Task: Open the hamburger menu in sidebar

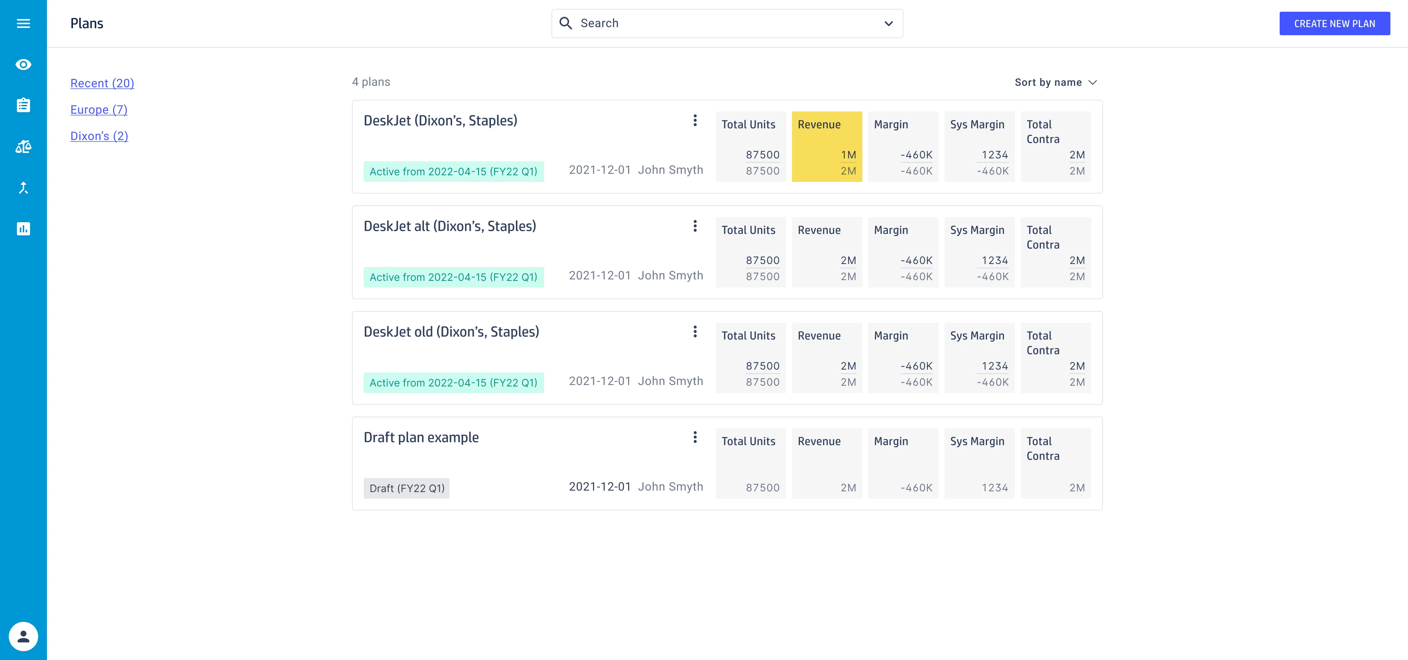Action: click(x=23, y=23)
